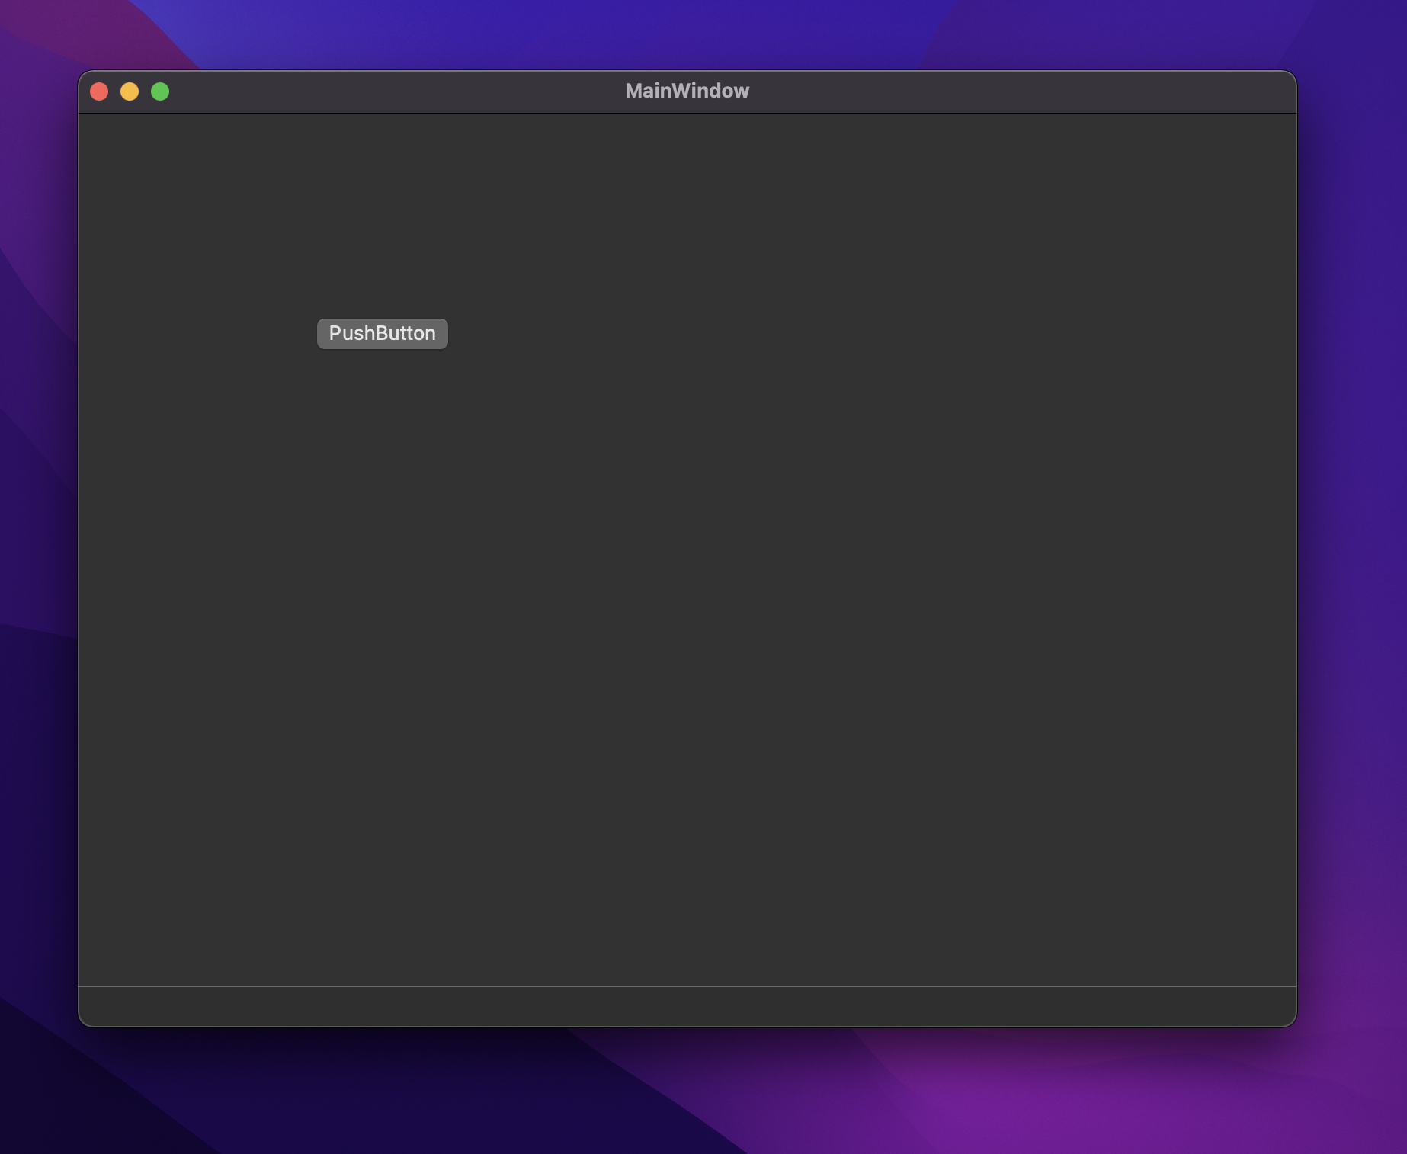The width and height of the screenshot is (1407, 1154).
Task: Enter fullscreen using the green traffic light
Action: (x=159, y=91)
